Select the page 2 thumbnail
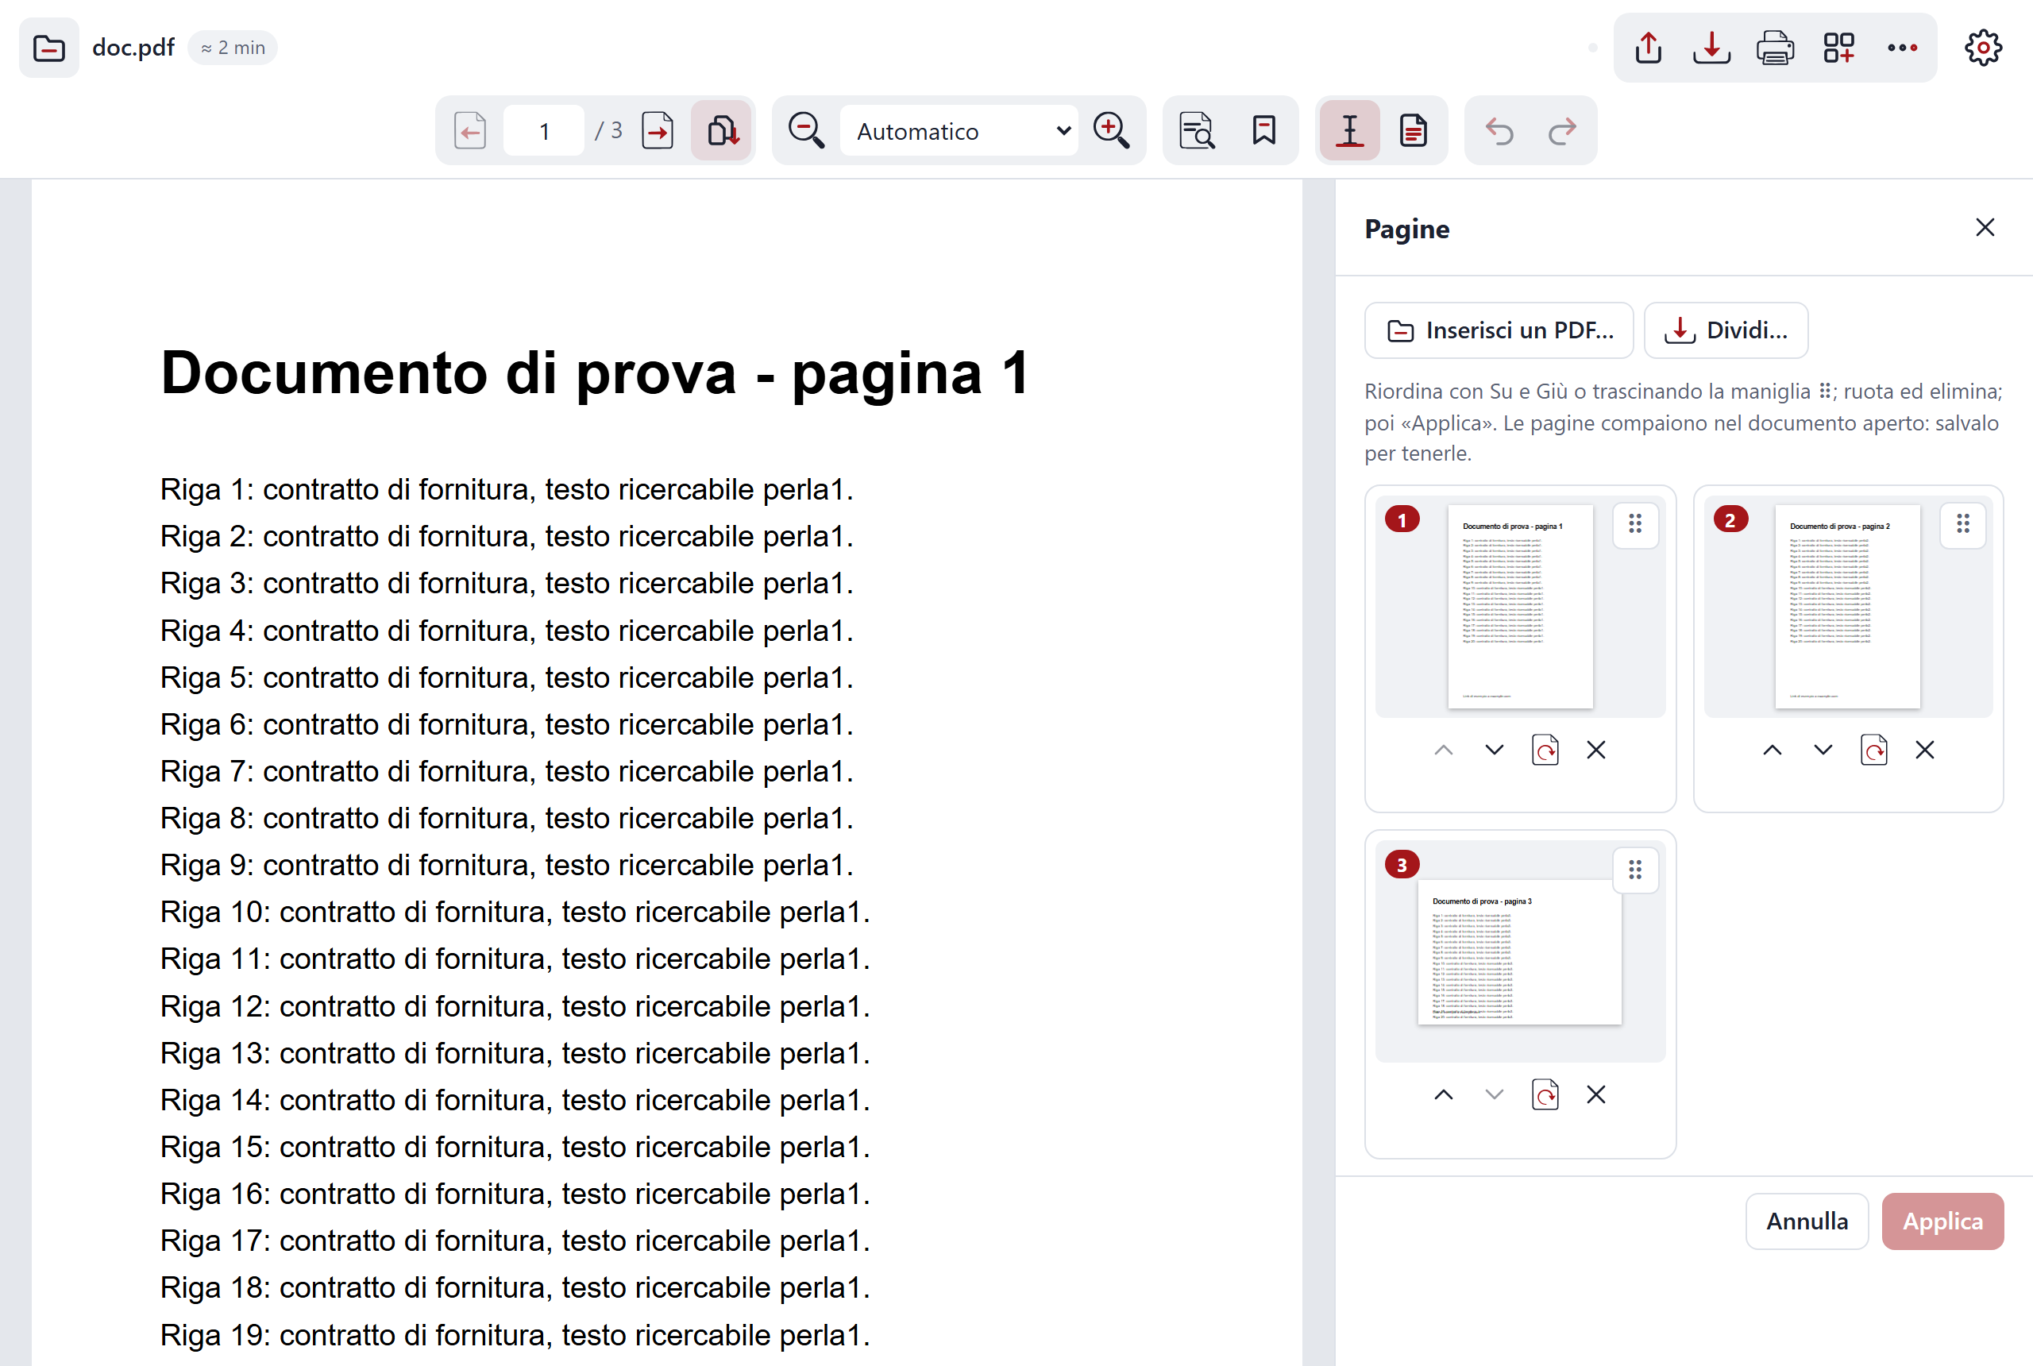The height and width of the screenshot is (1366, 2033). point(1847,608)
